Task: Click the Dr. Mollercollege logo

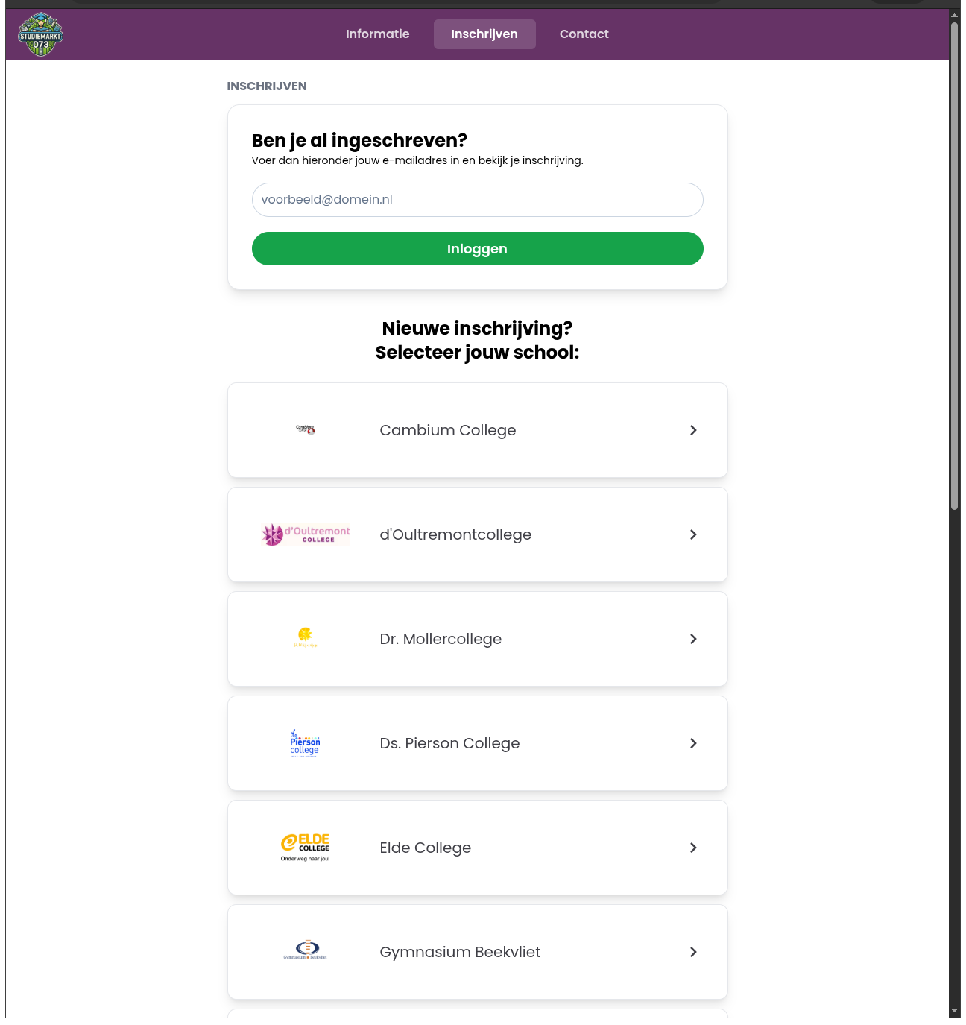Action: (304, 639)
